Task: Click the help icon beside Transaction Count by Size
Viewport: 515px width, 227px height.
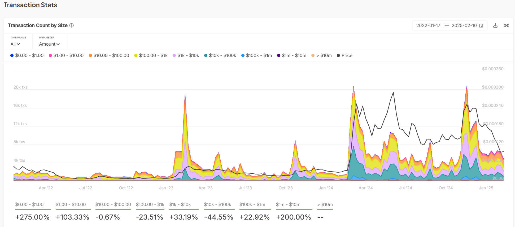Action: pyautogui.click(x=72, y=25)
